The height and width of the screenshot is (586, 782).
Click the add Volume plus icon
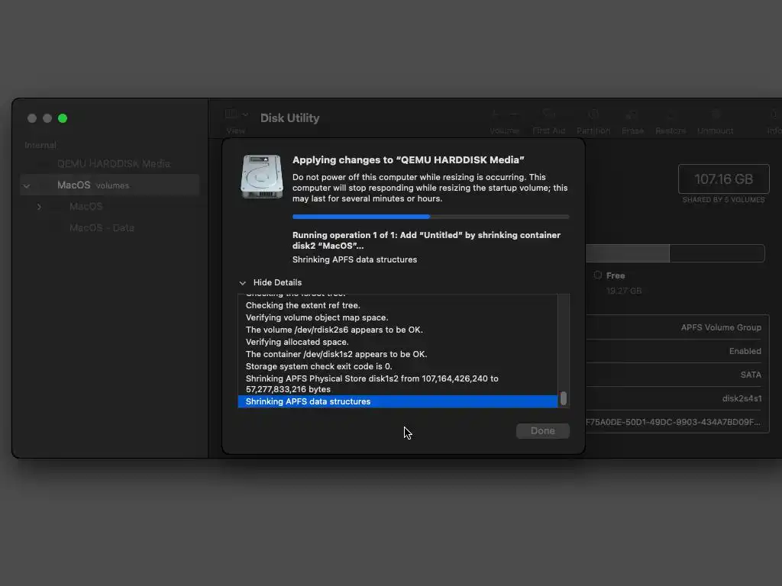pos(495,114)
